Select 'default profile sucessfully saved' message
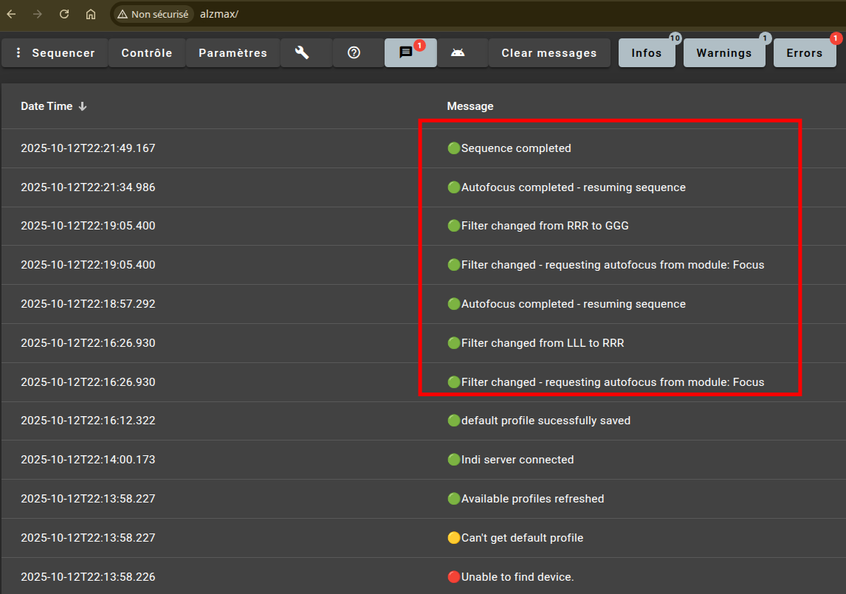 [546, 421]
